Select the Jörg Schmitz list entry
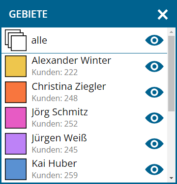177x184 pixels. (59, 112)
